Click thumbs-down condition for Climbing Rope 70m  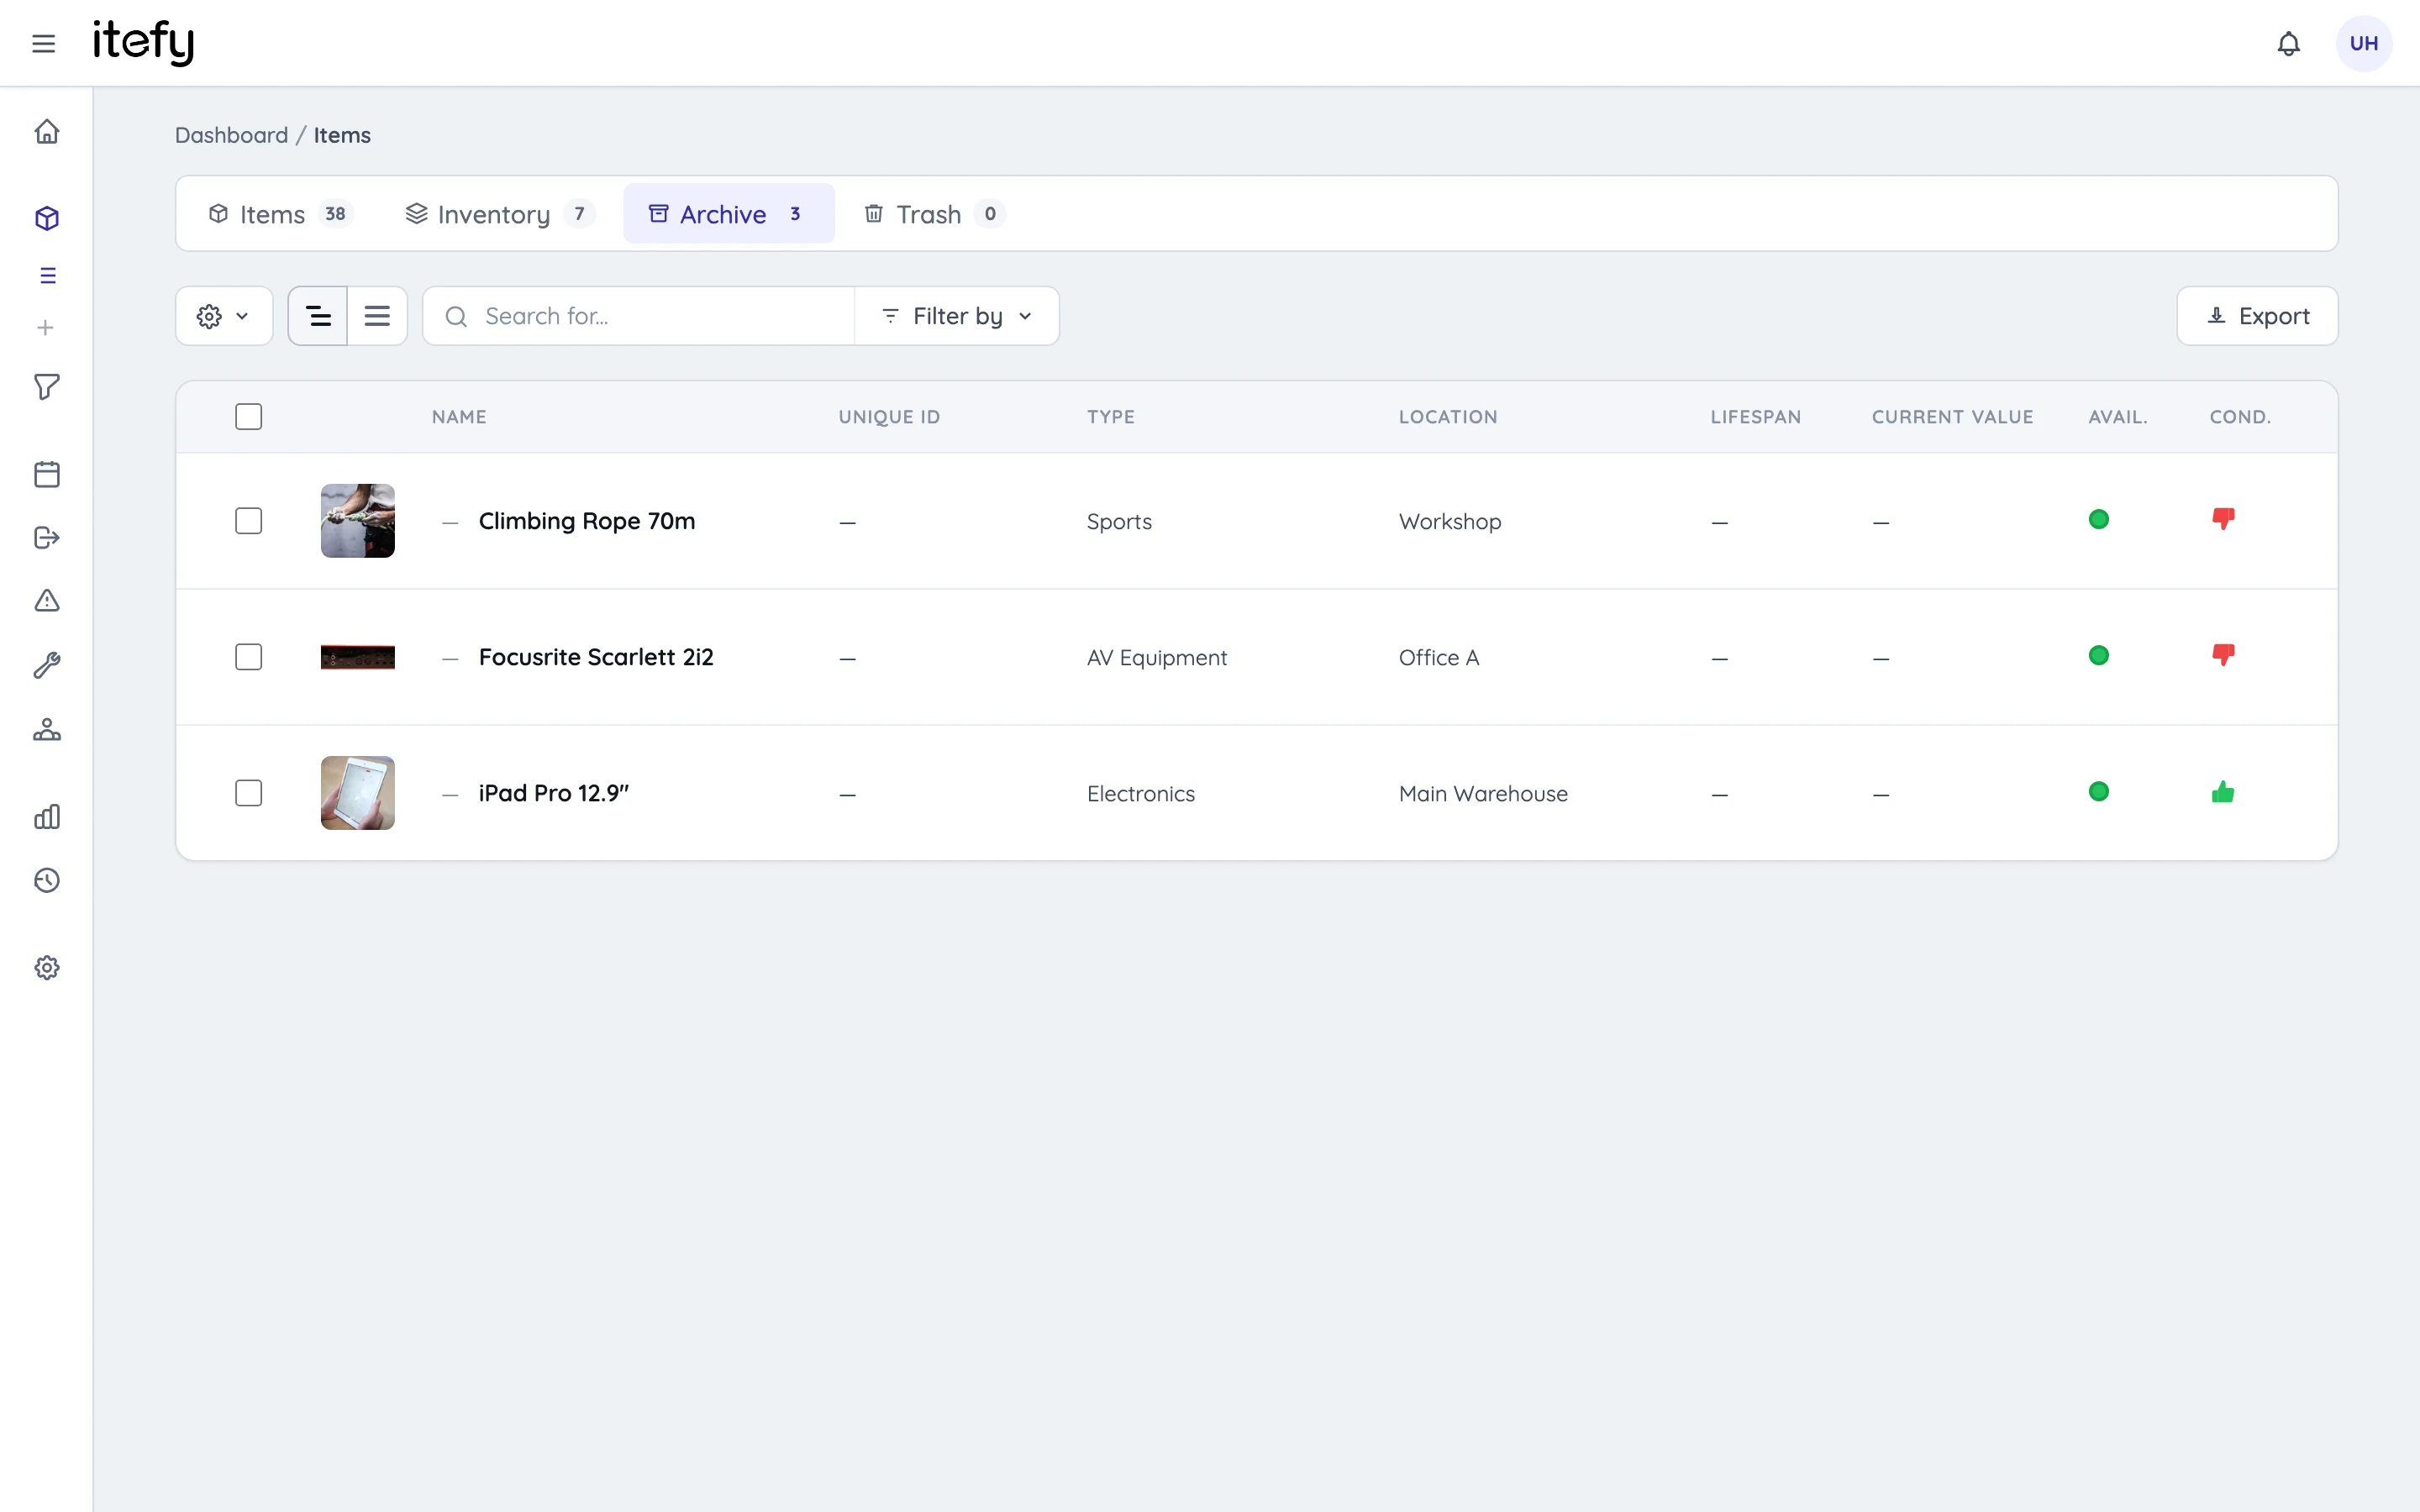(2223, 519)
